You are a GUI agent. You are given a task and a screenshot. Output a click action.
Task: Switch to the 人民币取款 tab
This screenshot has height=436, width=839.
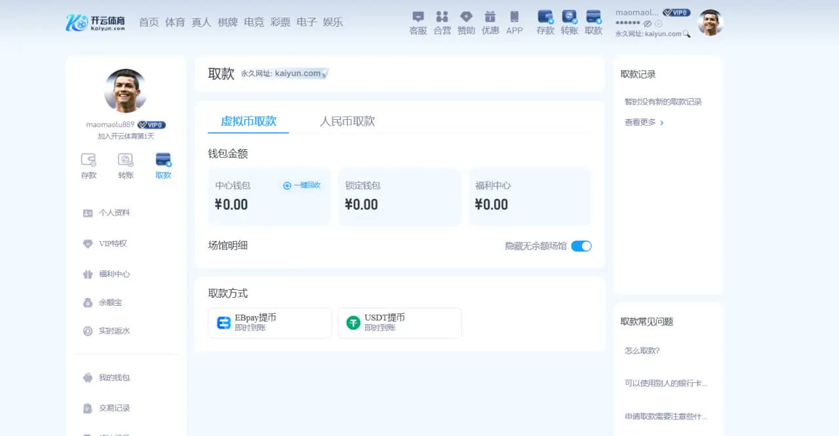[x=347, y=121]
